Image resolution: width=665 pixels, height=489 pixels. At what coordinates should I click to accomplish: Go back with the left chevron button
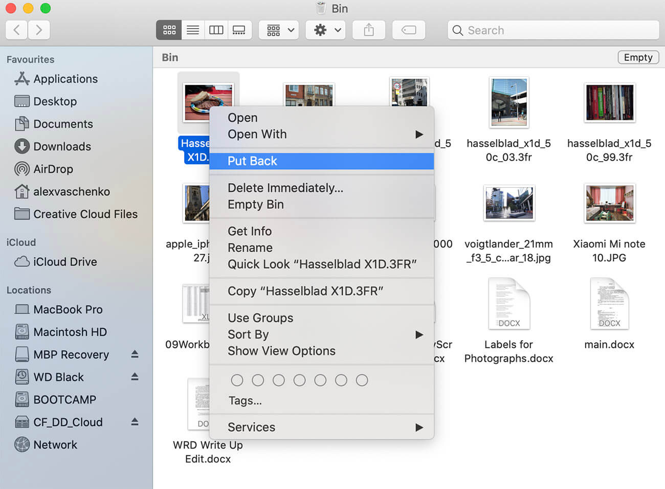pyautogui.click(x=16, y=30)
